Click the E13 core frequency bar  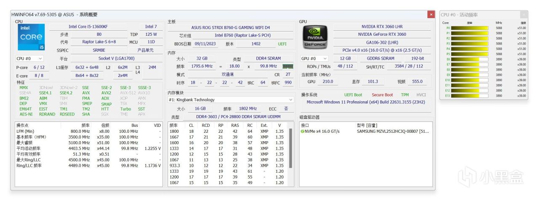tap(470, 96)
